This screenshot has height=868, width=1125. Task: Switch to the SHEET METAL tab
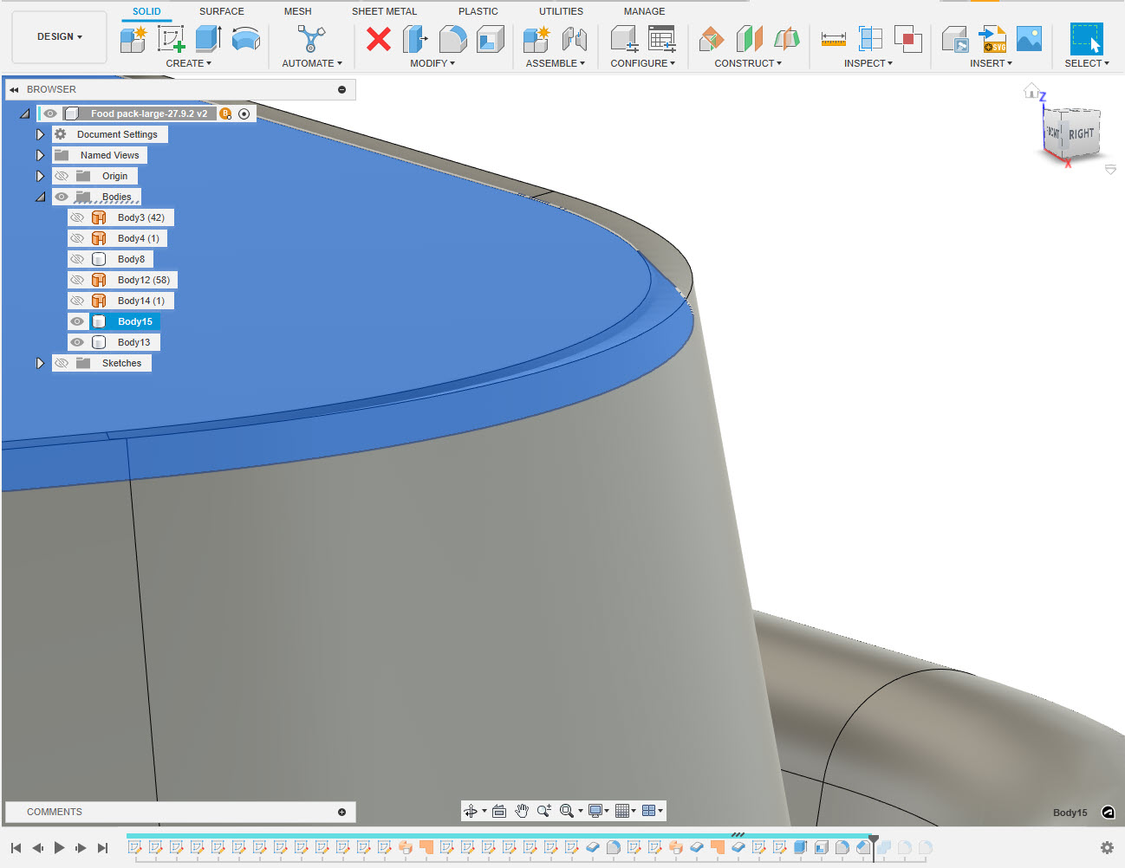(384, 10)
